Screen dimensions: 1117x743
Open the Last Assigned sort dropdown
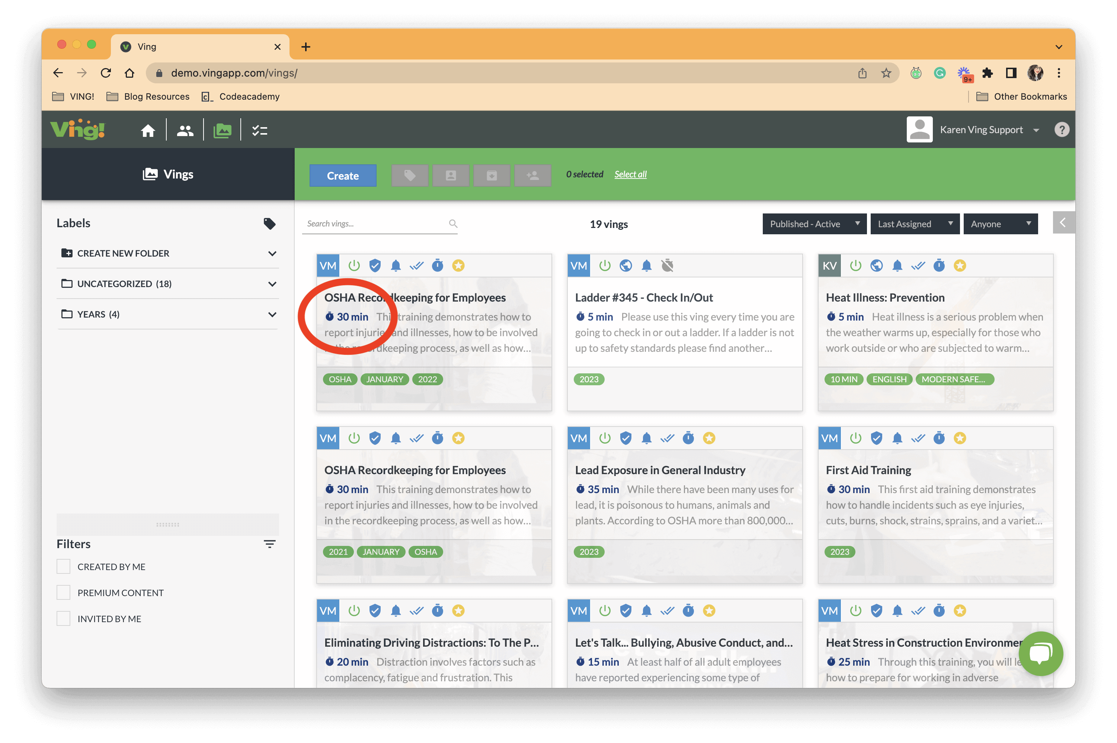pyautogui.click(x=915, y=223)
